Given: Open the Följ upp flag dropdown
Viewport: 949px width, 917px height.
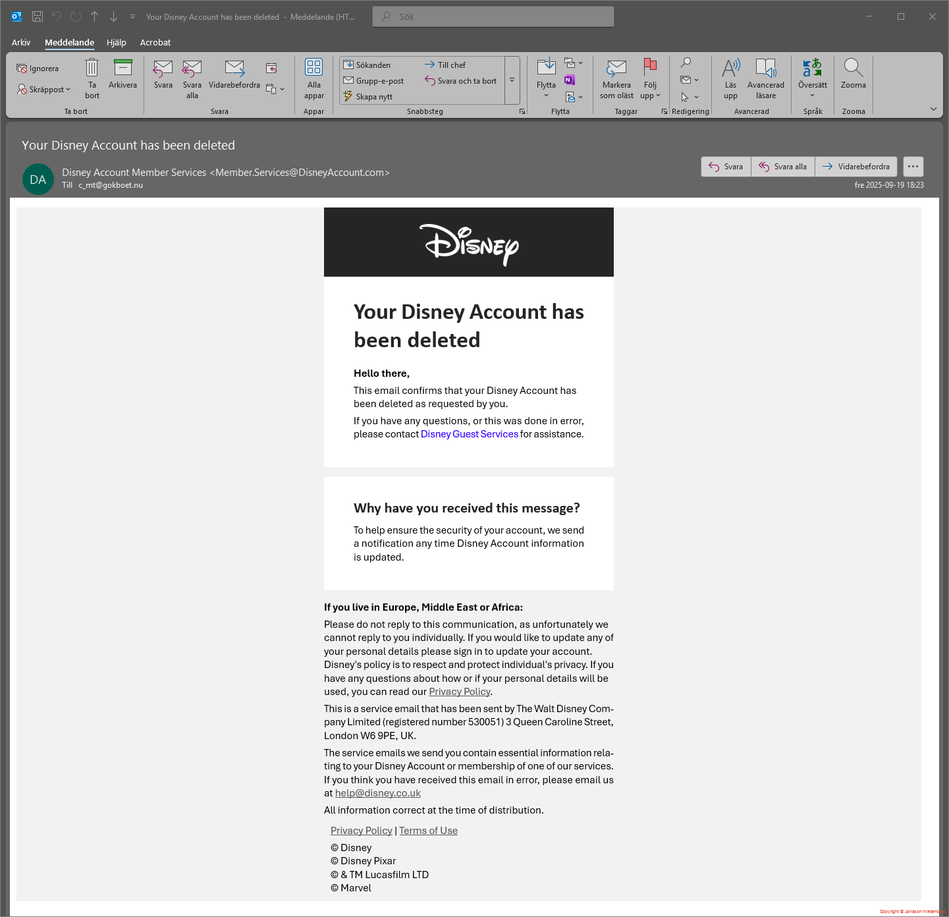Looking at the screenshot, I should click(650, 96).
